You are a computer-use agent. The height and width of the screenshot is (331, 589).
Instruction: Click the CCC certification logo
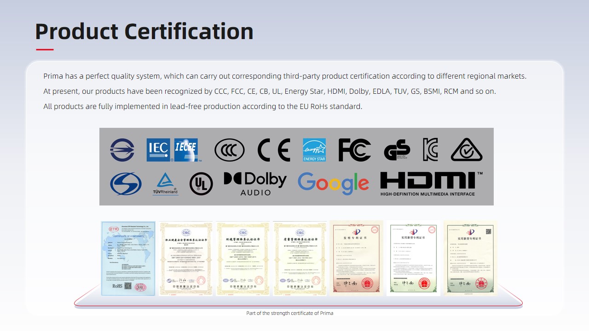(x=230, y=150)
